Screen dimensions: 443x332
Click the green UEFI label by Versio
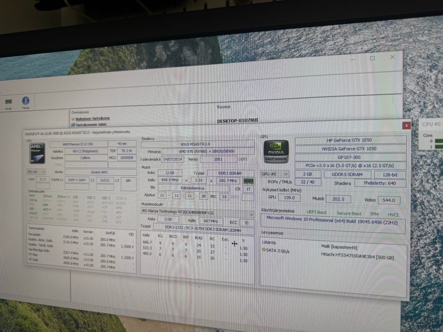click(243, 159)
